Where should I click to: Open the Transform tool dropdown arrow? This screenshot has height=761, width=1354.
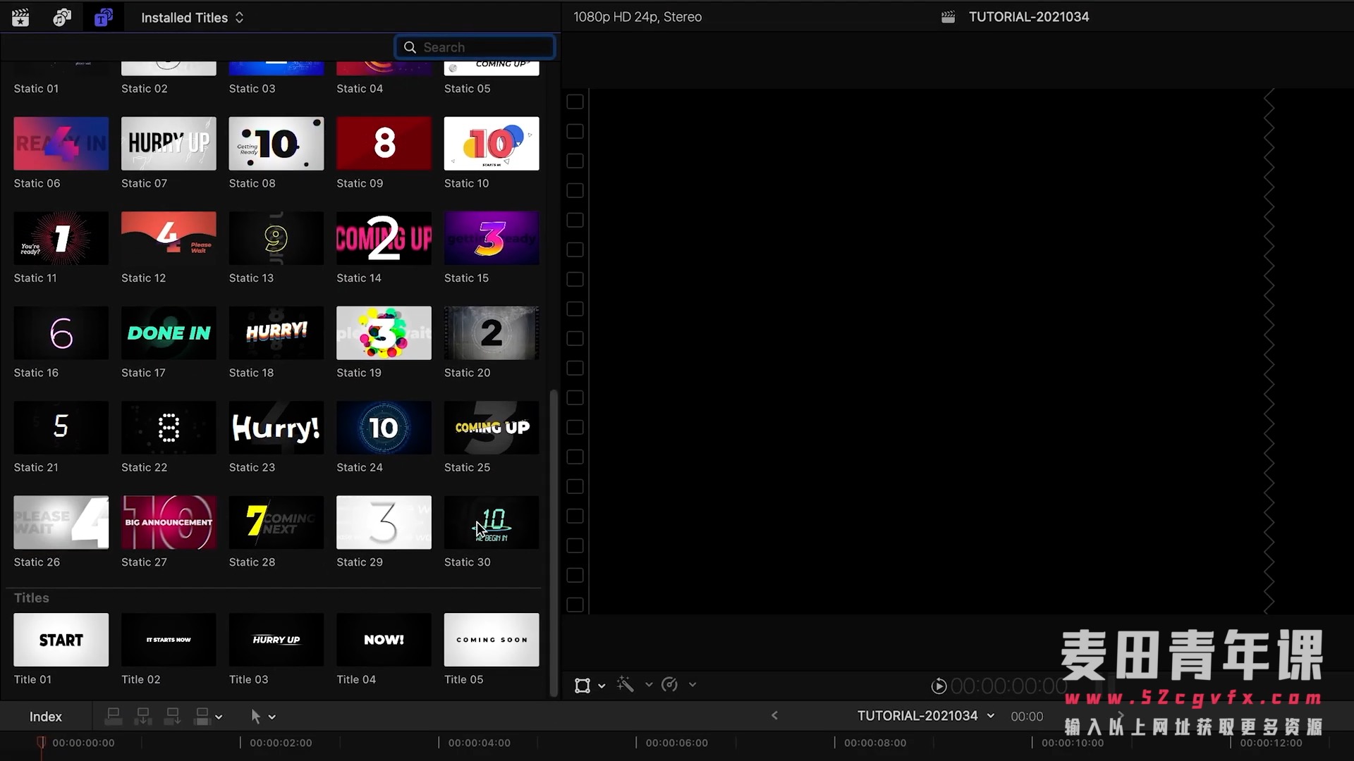tap(602, 686)
